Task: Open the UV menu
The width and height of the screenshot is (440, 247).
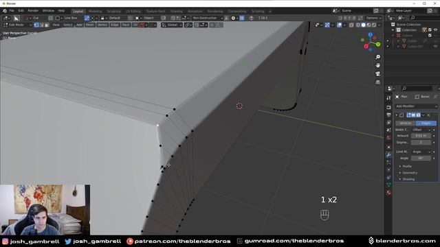Action: [x=135, y=25]
